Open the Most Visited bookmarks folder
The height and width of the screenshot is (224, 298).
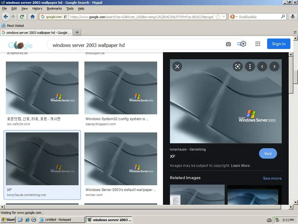(13, 26)
